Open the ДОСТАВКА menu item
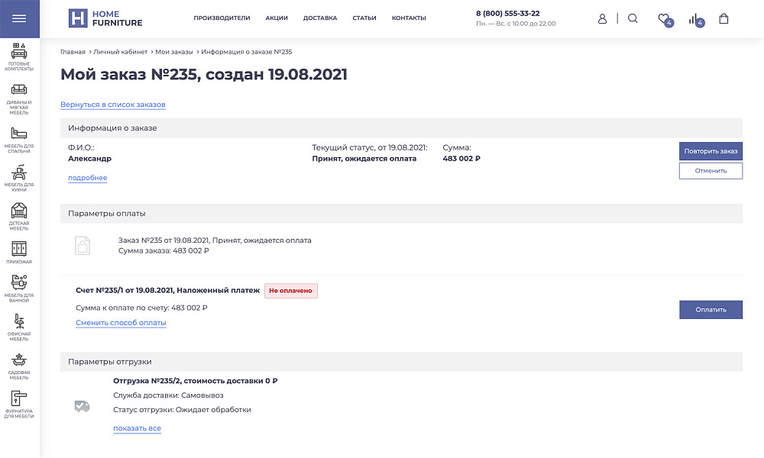 320,17
